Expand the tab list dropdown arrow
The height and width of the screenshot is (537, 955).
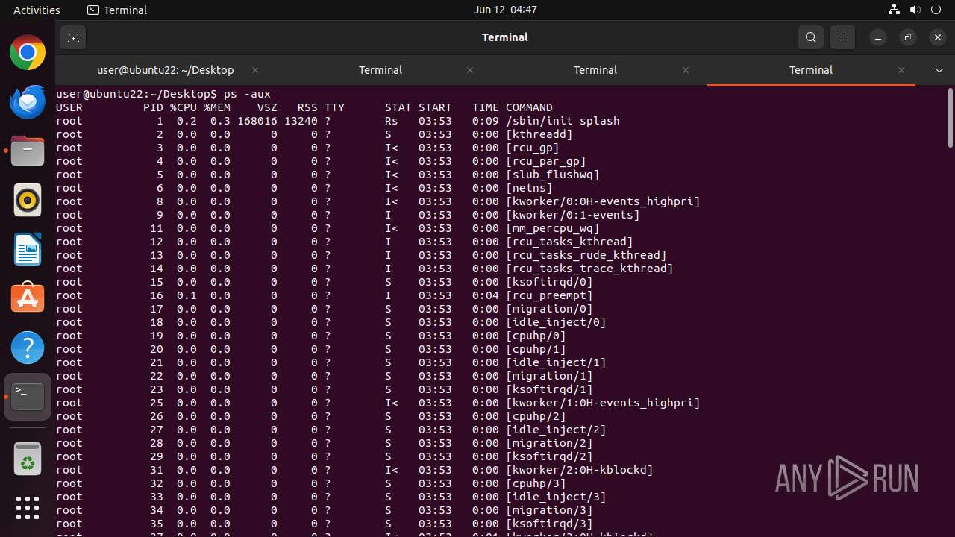click(939, 70)
